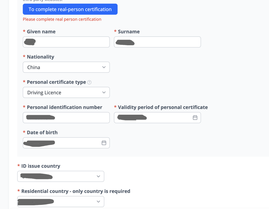Click the Nationality field label
The width and height of the screenshot is (269, 209).
(40, 57)
